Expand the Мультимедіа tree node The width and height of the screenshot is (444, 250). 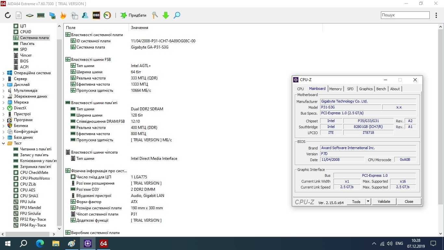[x=4, y=90]
